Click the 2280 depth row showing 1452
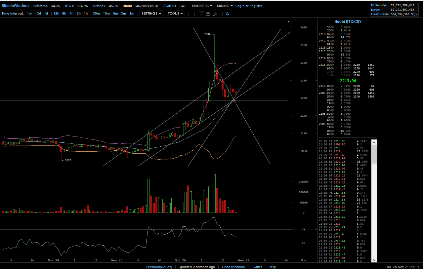Screen dimensions: 423x269 pyautogui.click(x=363, y=65)
